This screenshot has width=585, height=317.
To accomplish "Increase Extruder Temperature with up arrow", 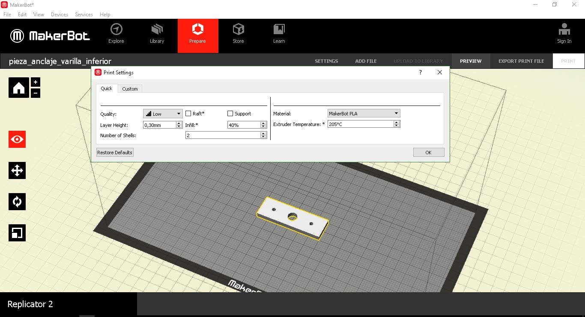I will pos(397,122).
